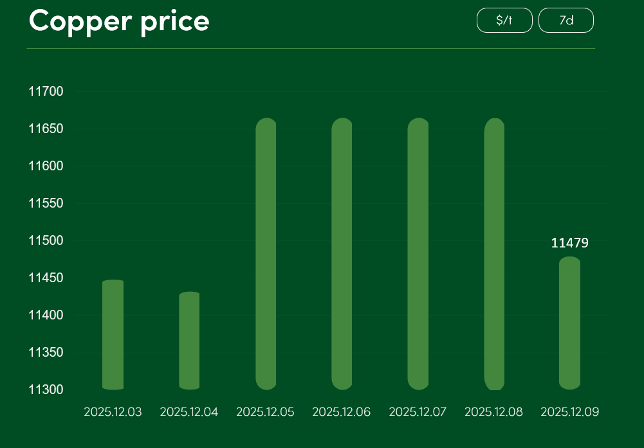Click the Copper price title
This screenshot has height=448, width=644.
[x=119, y=21]
